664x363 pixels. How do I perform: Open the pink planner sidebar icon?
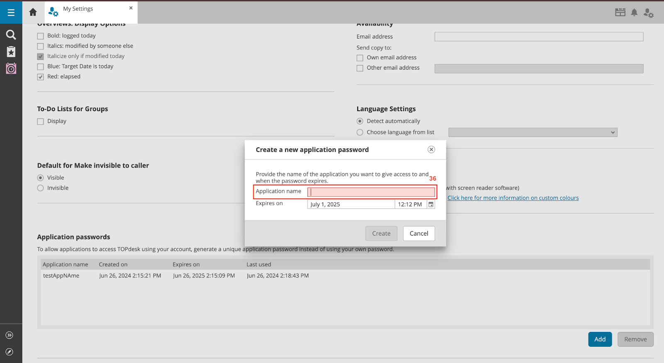pos(11,68)
